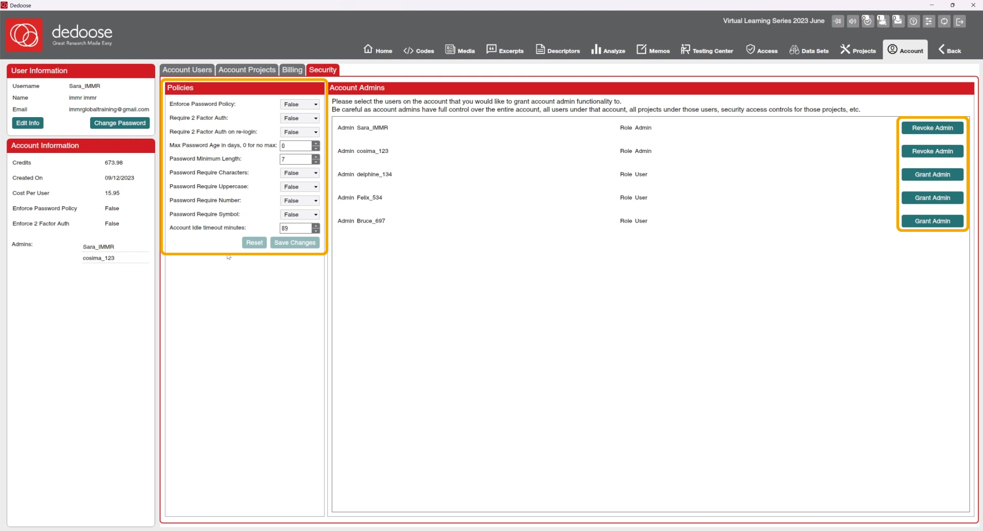The image size is (983, 531).
Task: Go to the Codes workspace
Action: coord(418,50)
